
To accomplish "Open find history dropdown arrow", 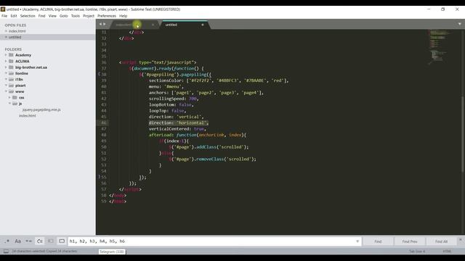I will [357, 241].
